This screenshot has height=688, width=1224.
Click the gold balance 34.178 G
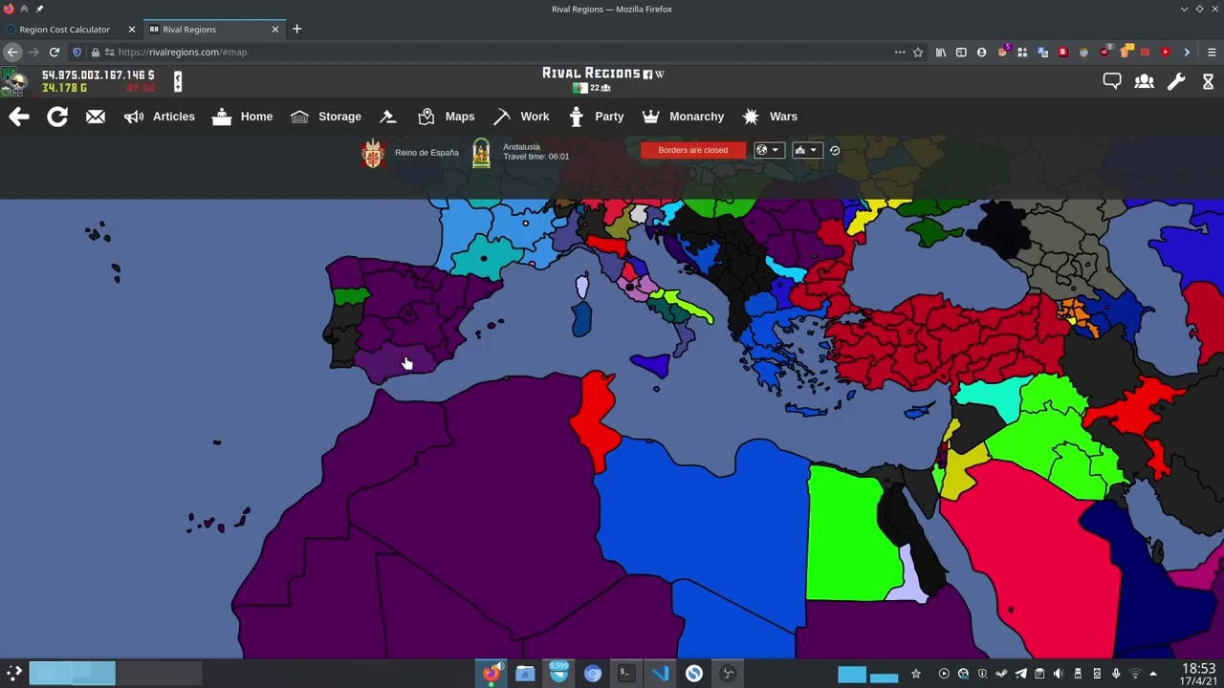(x=64, y=88)
